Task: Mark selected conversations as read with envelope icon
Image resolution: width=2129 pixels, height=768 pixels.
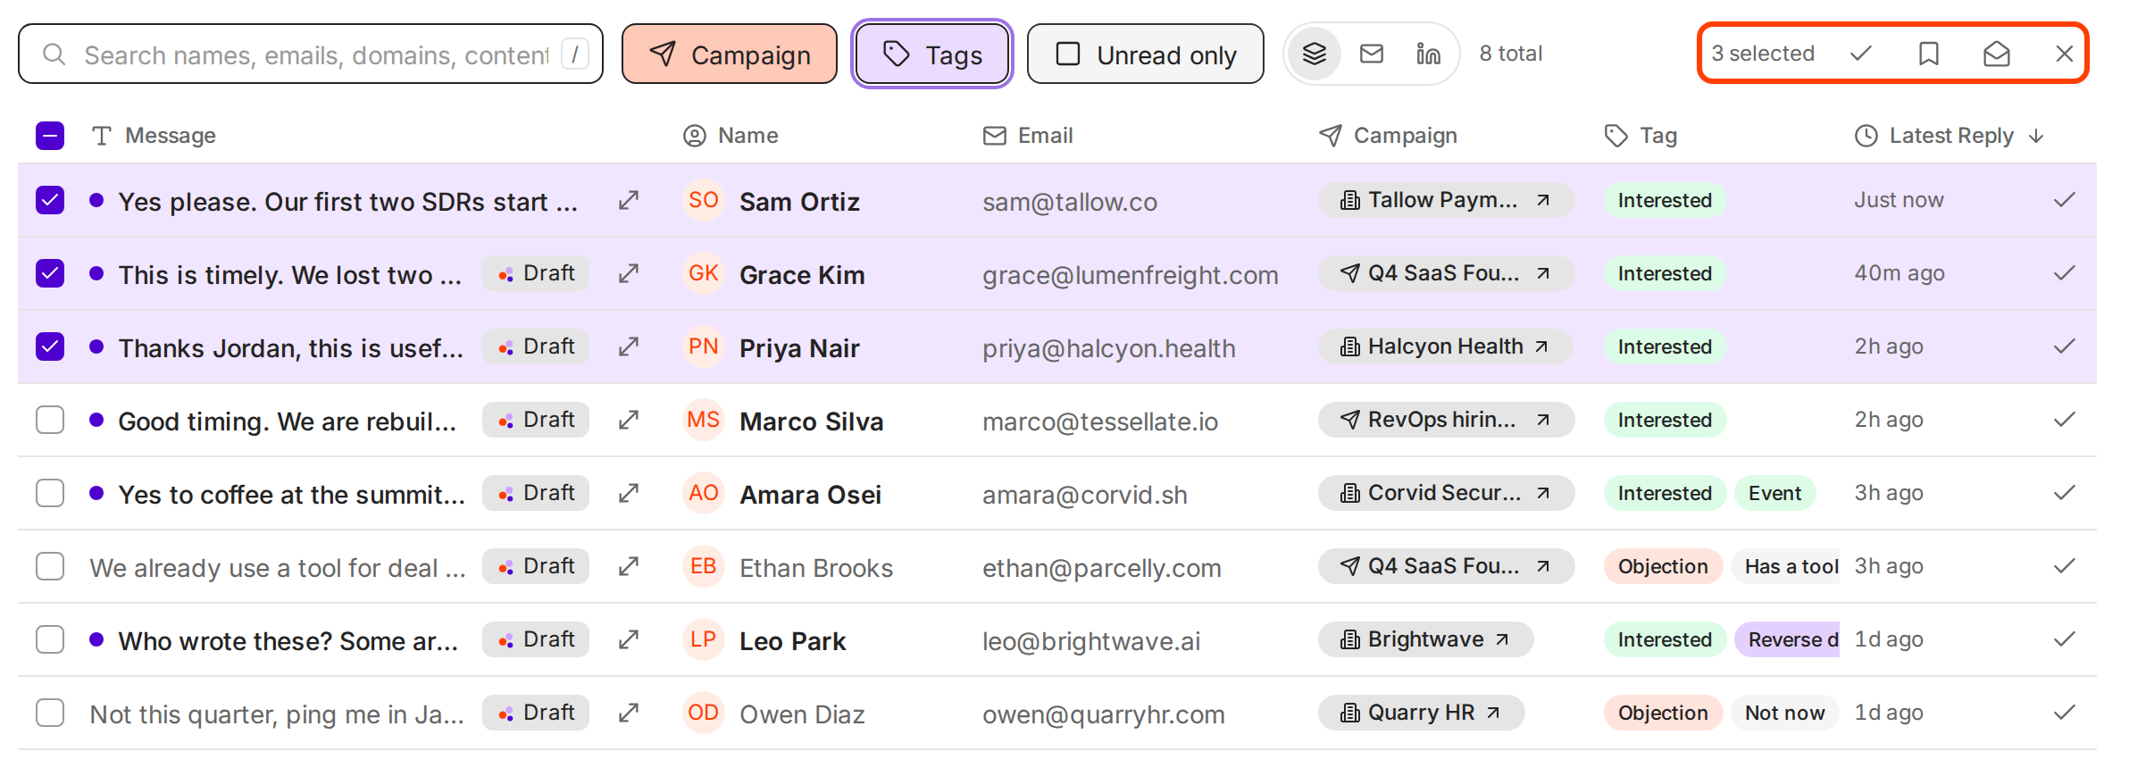Action: click(x=1997, y=54)
